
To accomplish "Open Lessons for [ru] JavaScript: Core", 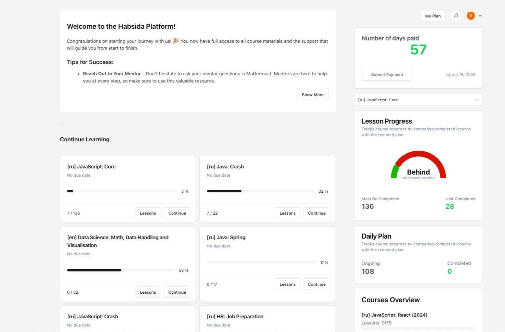I will pyautogui.click(x=148, y=213).
